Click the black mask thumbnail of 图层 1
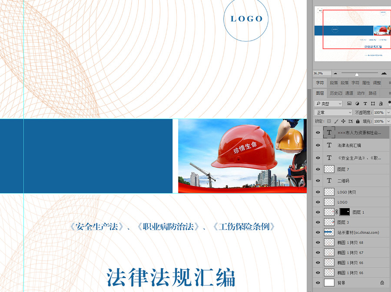 click(x=345, y=212)
